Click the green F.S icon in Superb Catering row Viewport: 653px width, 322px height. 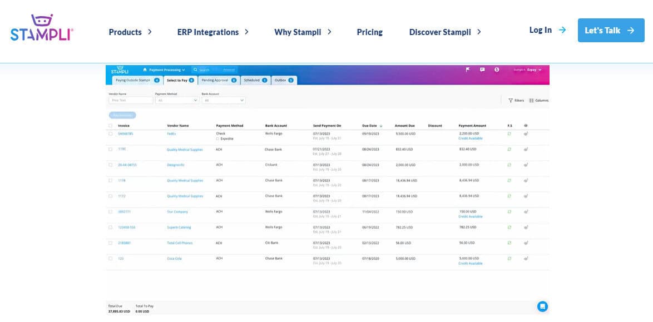509,227
